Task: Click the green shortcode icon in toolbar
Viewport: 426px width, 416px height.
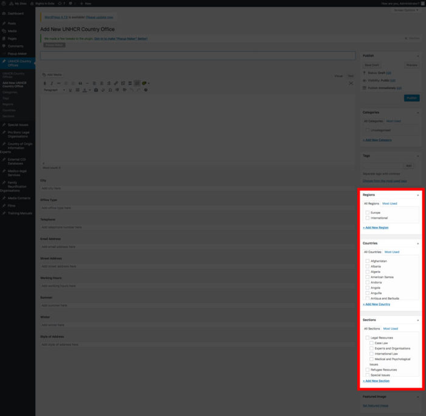Action: (144, 83)
